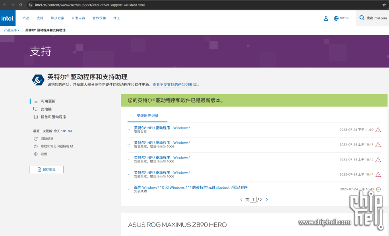The height and width of the screenshot is (236, 389).
Task: Bookmark page with the star icon
Action: pos(384,5)
